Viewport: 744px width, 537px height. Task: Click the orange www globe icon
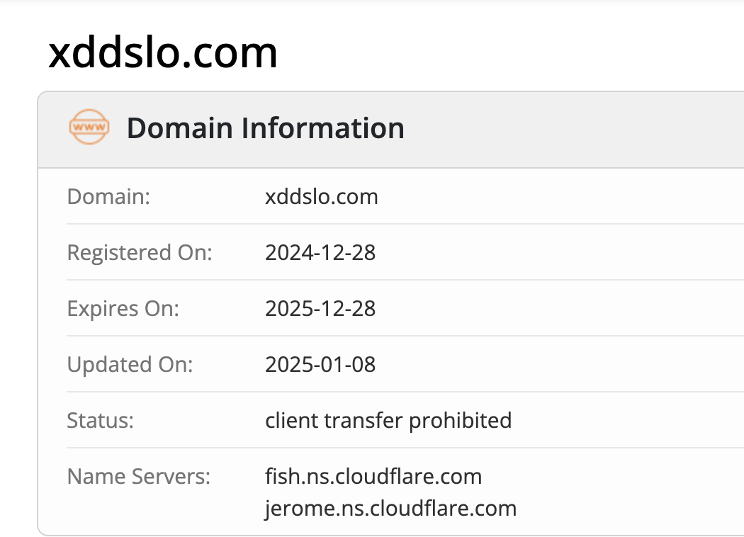[89, 128]
